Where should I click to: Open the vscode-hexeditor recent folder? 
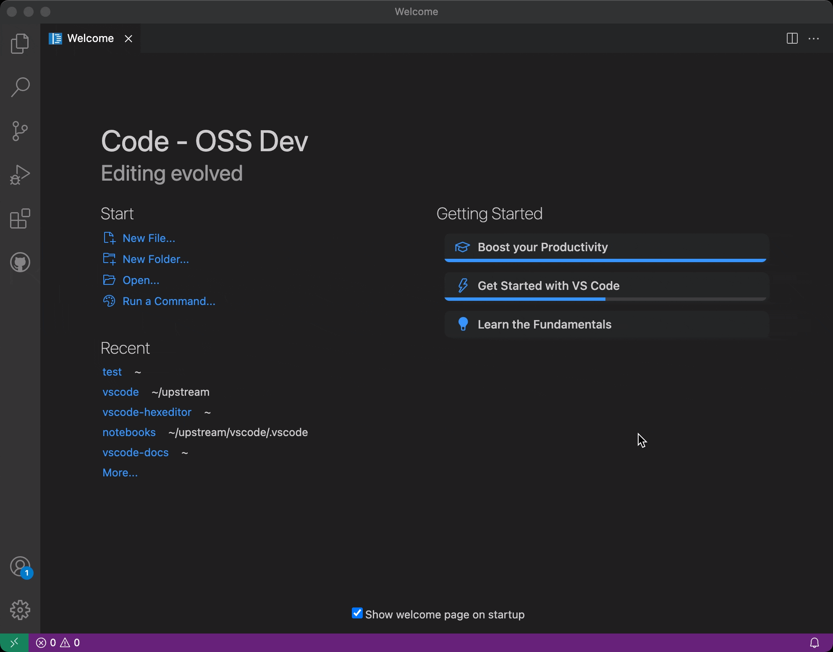click(x=147, y=412)
